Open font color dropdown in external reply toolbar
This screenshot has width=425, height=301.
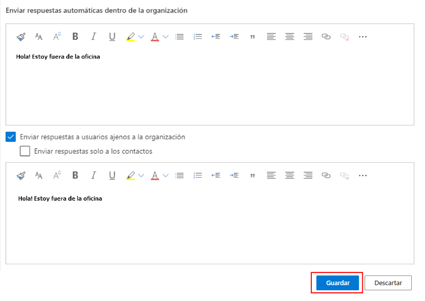(x=166, y=175)
